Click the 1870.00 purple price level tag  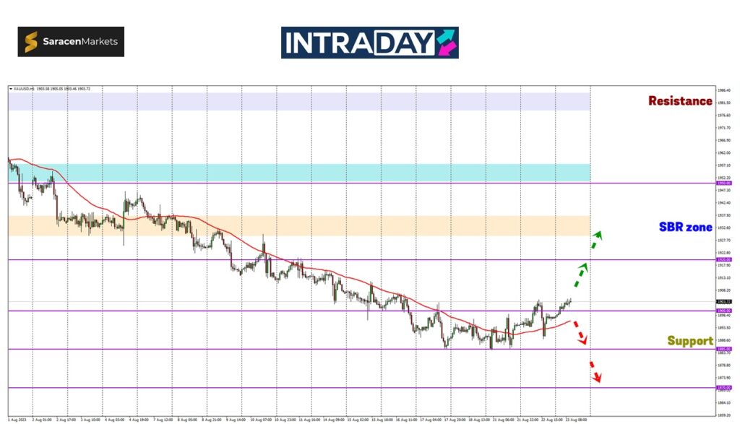coord(723,388)
